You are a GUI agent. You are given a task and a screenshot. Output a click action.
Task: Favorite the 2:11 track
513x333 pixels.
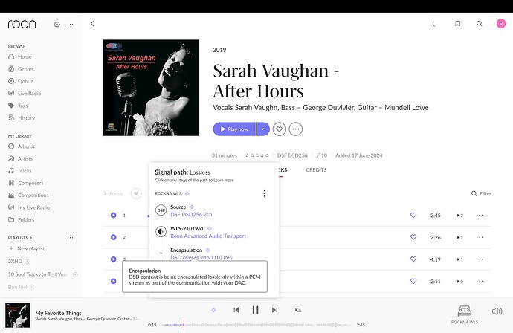coord(413,281)
